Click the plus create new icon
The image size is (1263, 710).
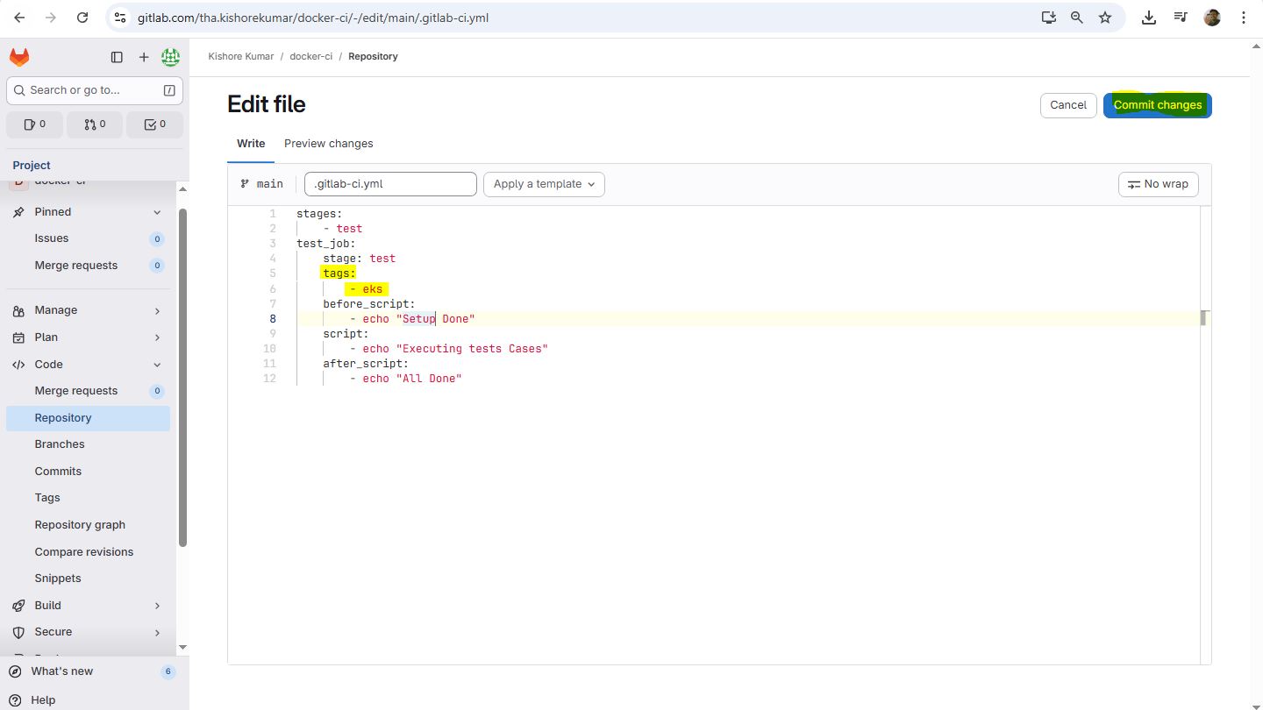coord(144,57)
